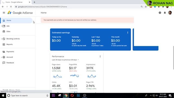Click the Today so far earnings value

pos(56,41)
